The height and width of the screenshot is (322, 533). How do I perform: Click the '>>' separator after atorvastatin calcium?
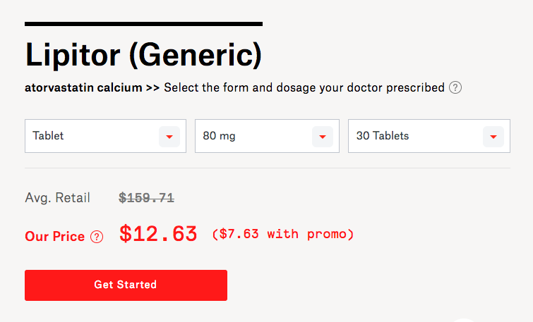(x=152, y=88)
